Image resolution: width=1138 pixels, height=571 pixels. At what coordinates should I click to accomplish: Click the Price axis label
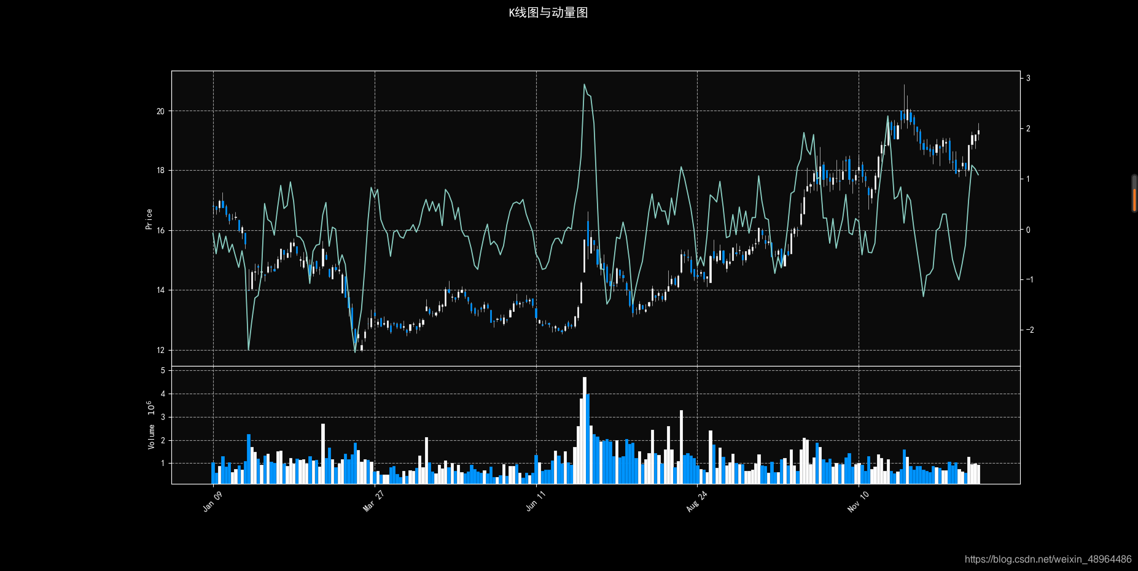click(x=148, y=218)
